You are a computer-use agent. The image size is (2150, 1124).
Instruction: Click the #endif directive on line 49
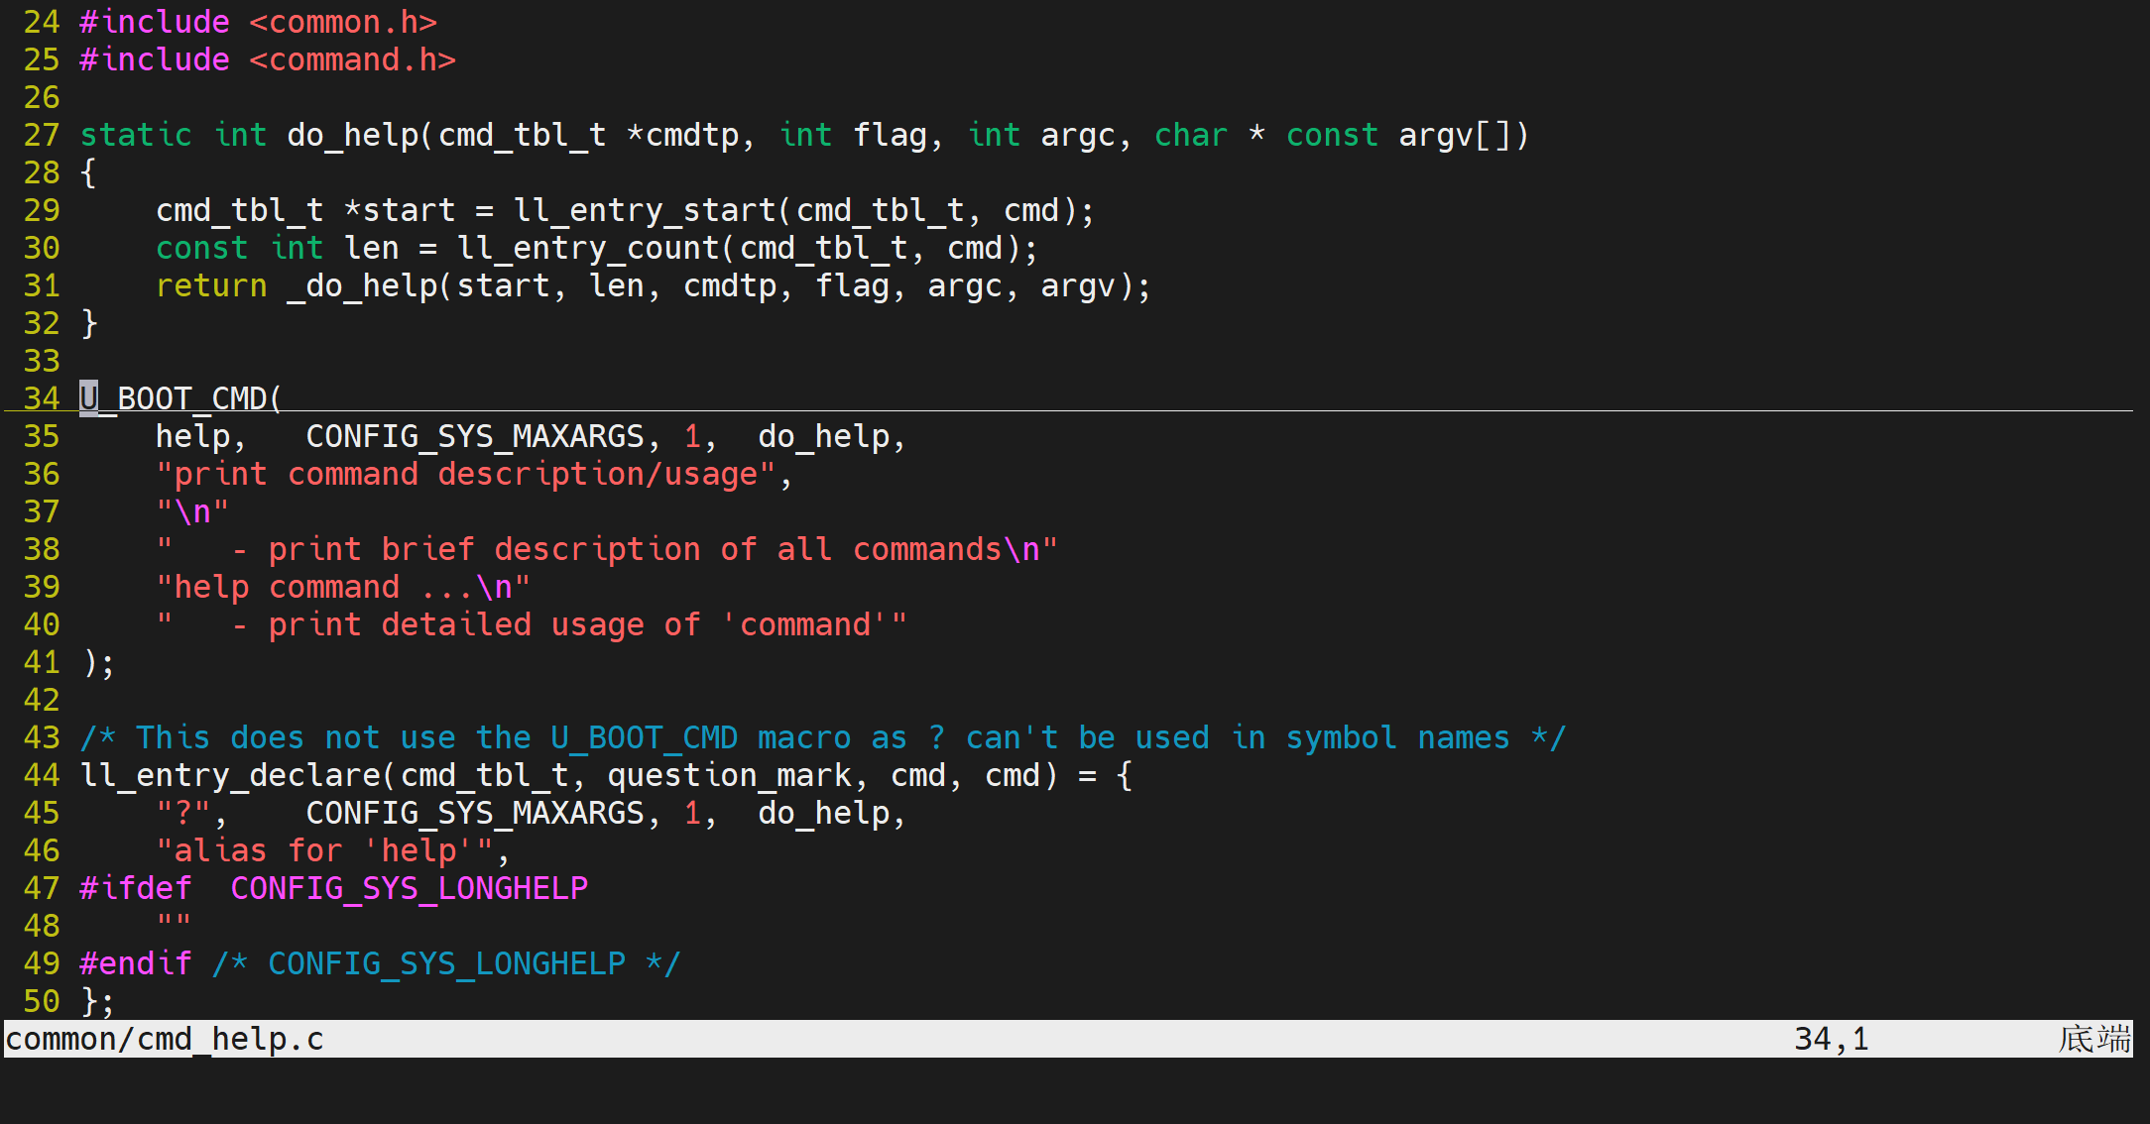click(135, 963)
